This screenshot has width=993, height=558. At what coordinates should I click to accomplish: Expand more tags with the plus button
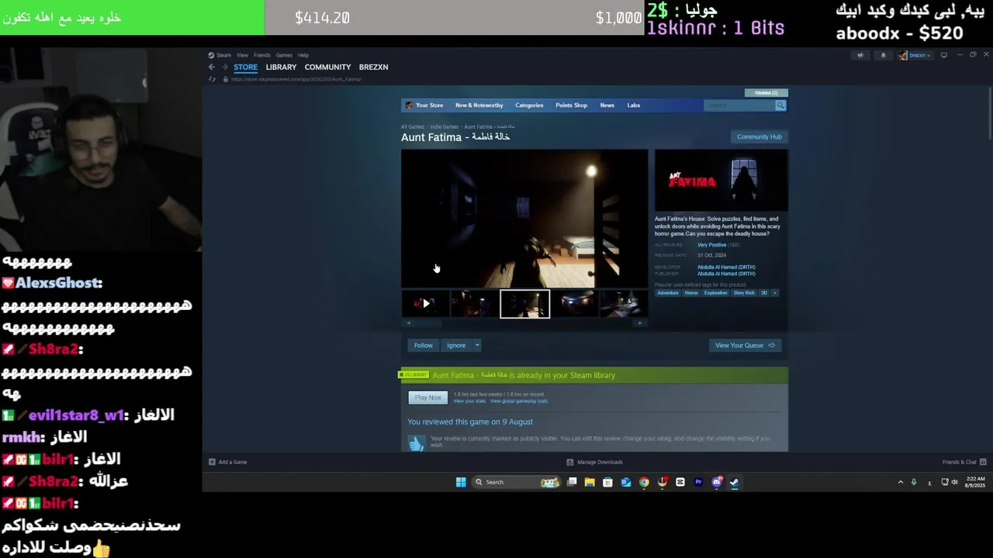tap(774, 293)
